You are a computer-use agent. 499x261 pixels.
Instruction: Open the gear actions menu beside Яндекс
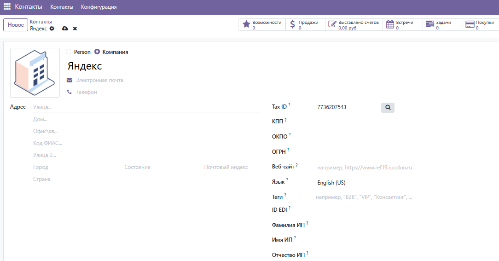pyautogui.click(x=52, y=29)
